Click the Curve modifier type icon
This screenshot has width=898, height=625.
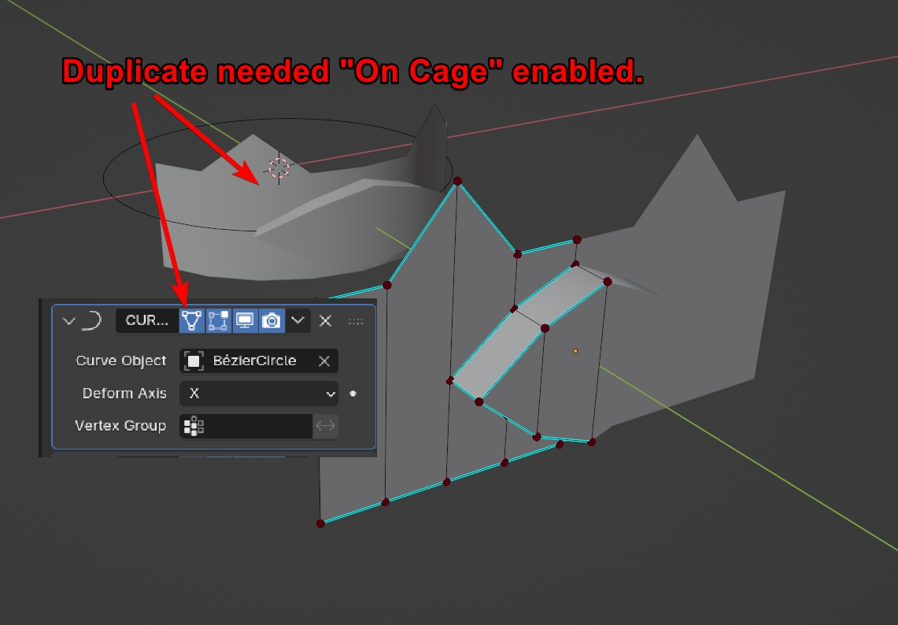click(x=91, y=321)
